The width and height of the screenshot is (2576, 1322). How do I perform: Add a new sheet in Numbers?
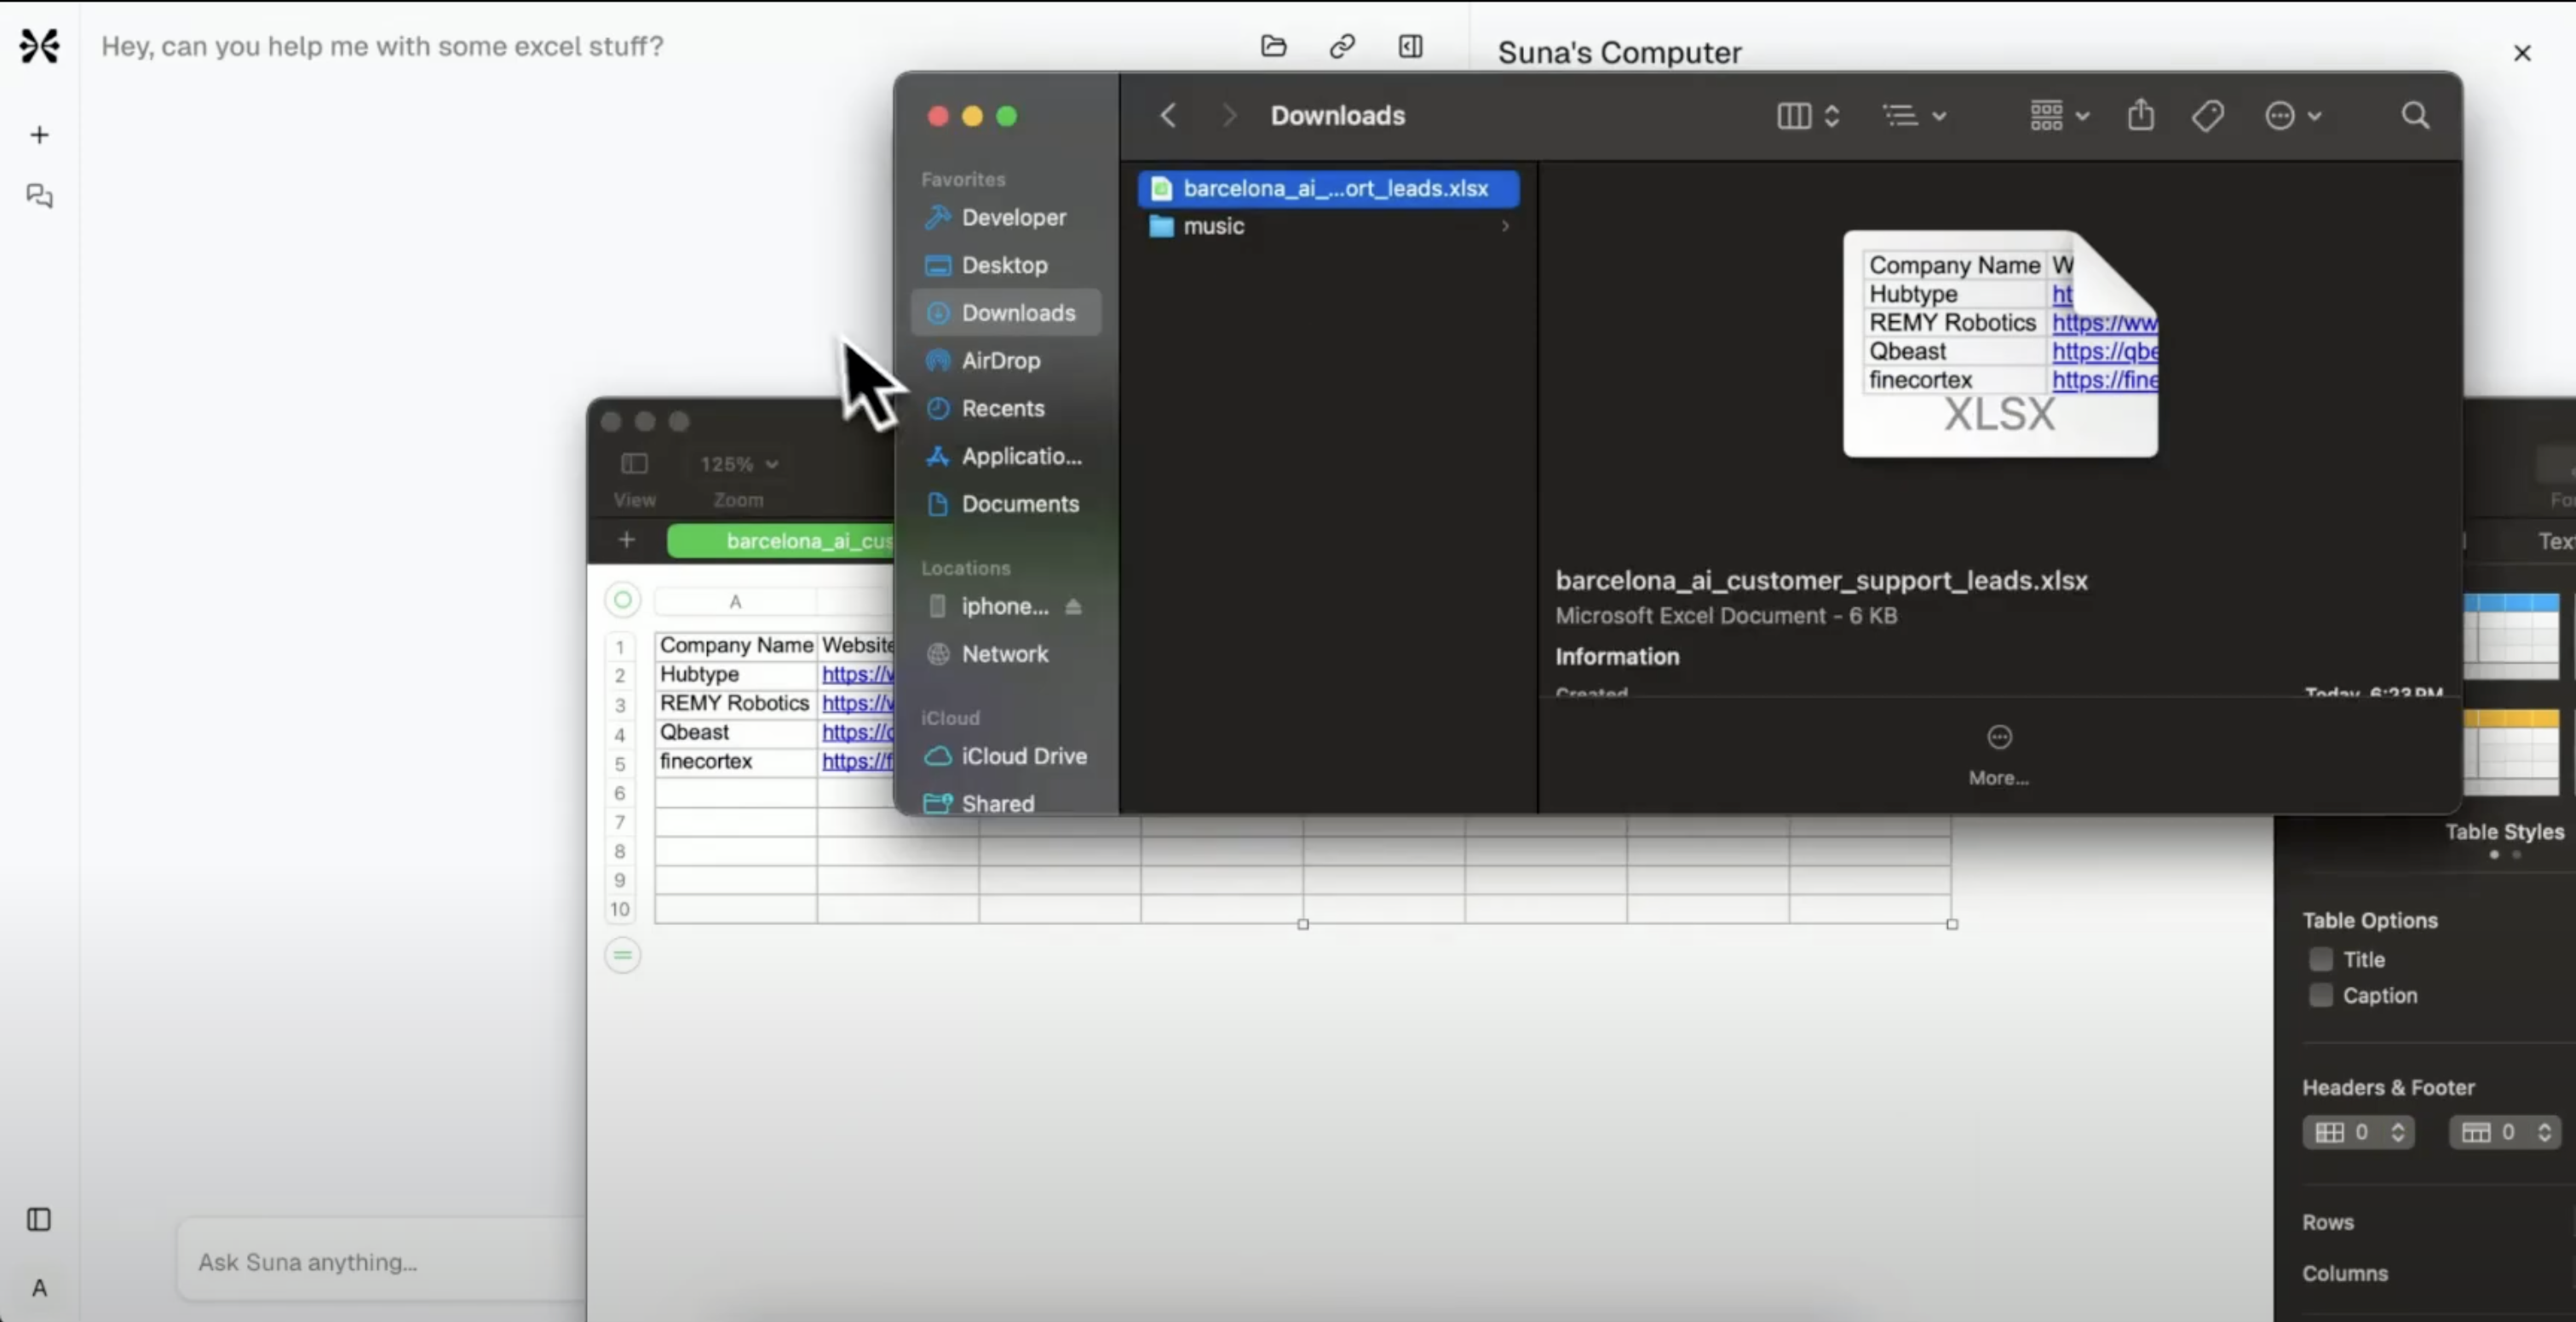[x=626, y=540]
